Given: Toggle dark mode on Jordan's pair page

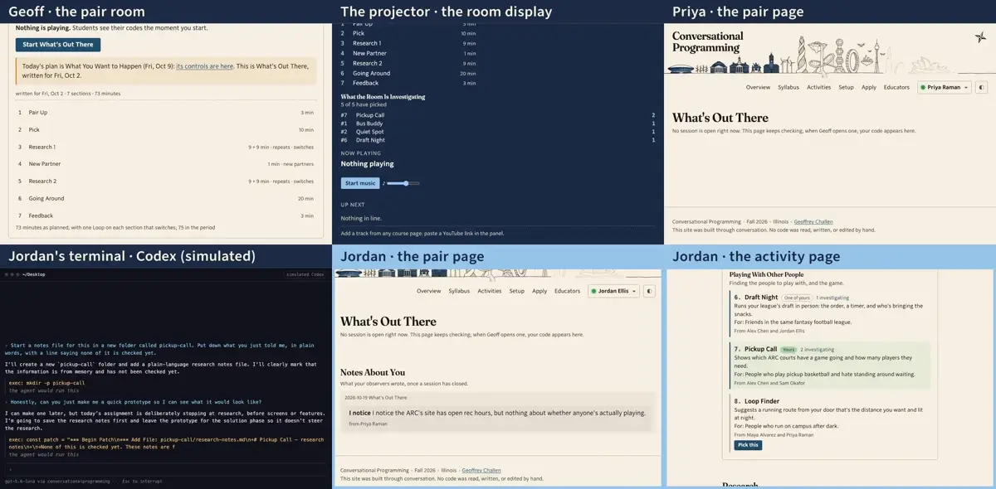Looking at the screenshot, I should coord(650,291).
